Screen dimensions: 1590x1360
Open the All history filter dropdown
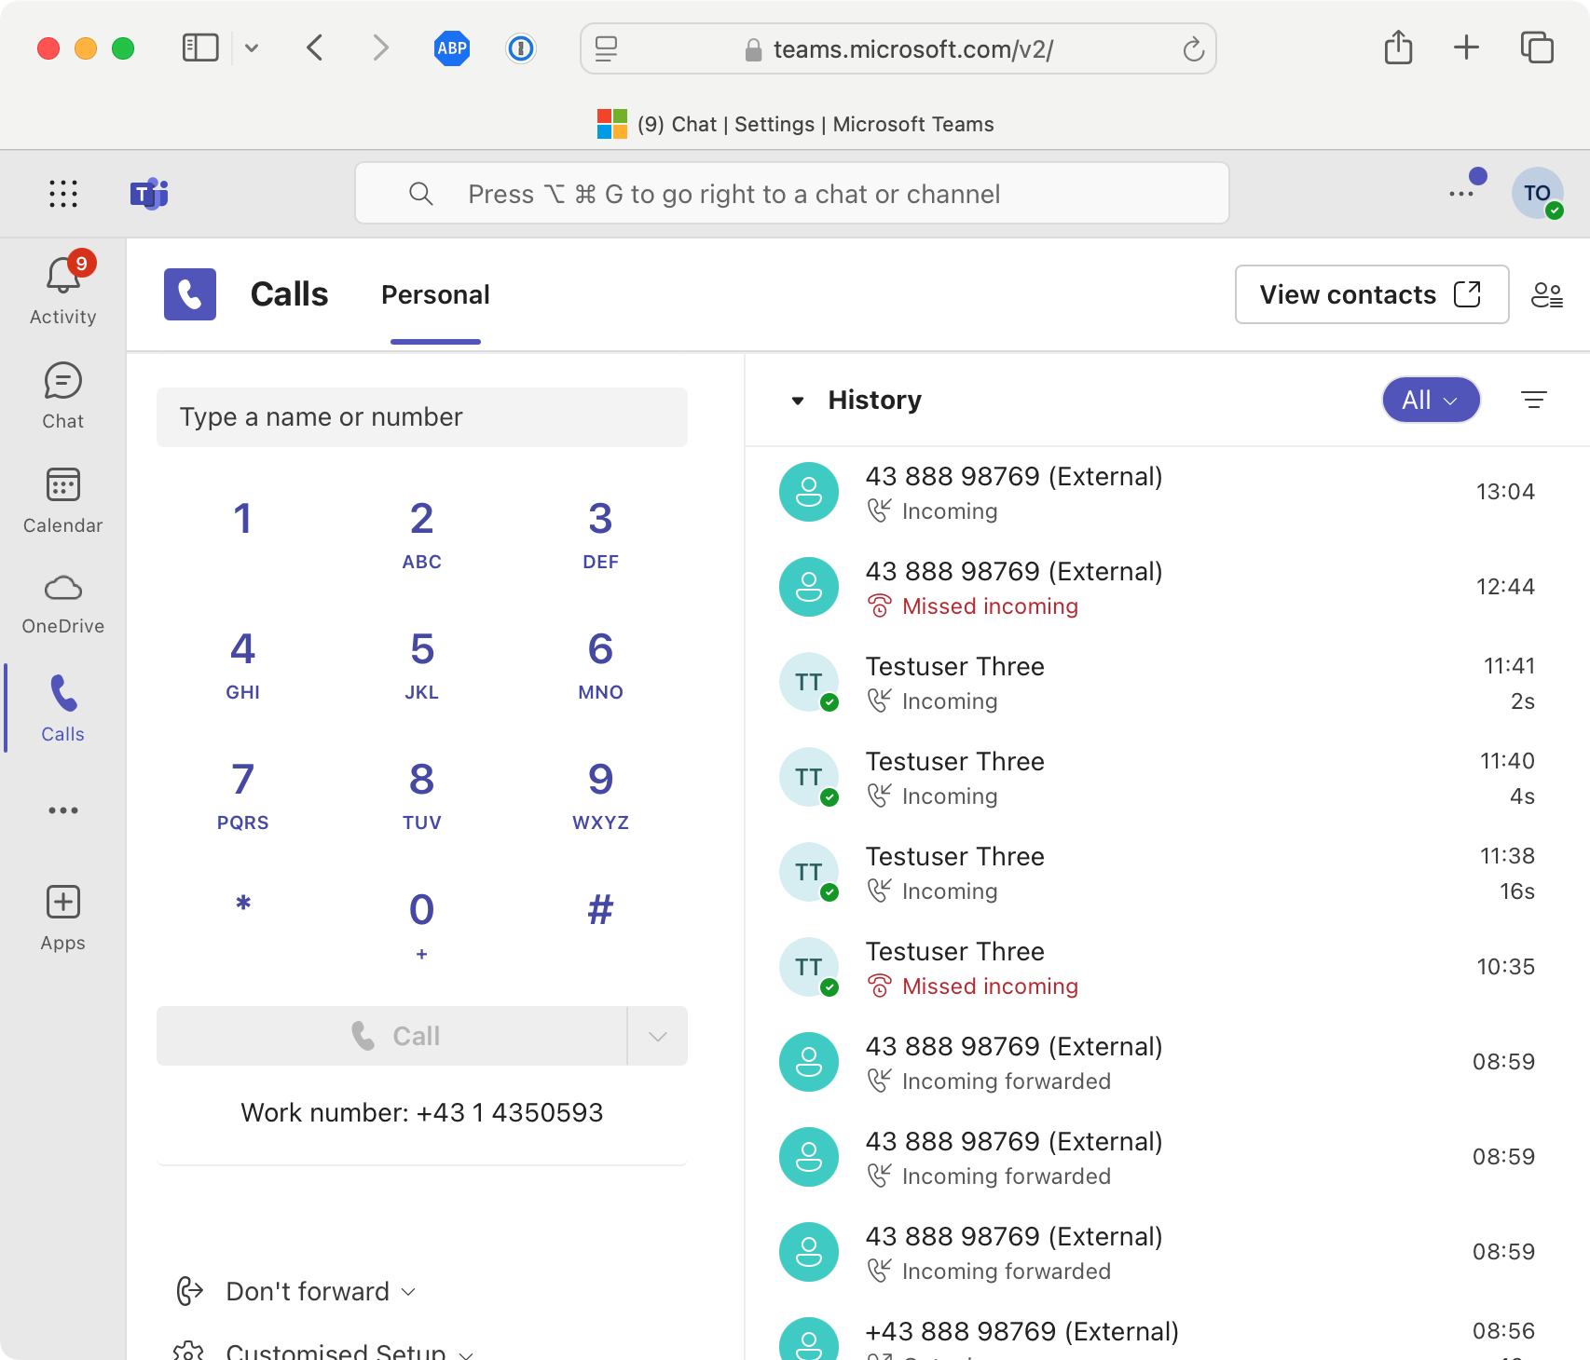[x=1431, y=400]
